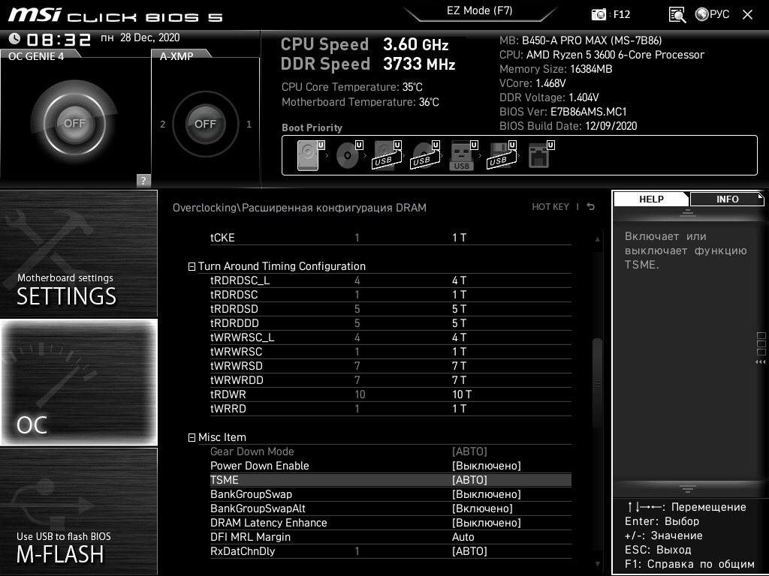Open DFI MRL Margin Auto value
The image size is (769, 576).
(x=463, y=537)
